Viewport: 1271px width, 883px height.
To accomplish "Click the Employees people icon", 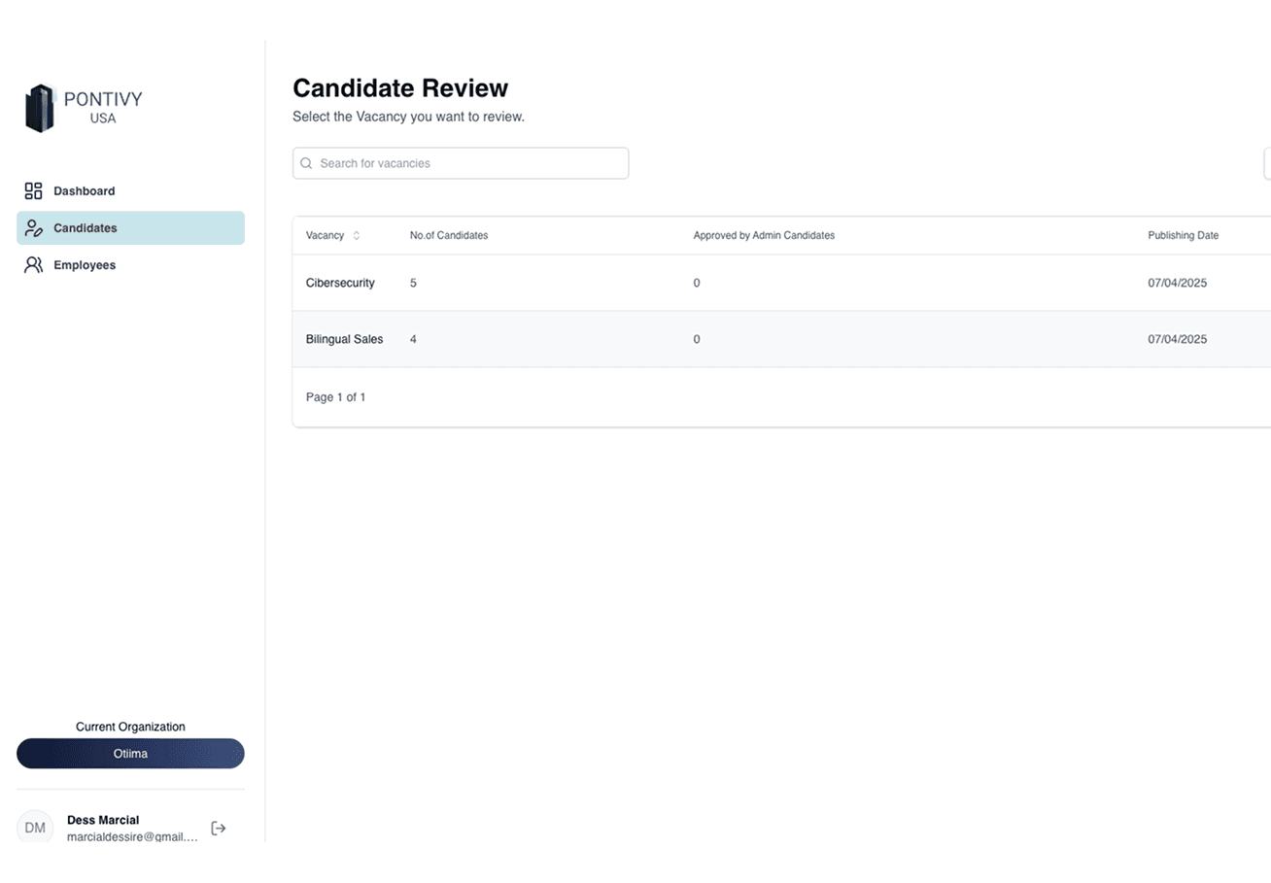I will pyautogui.click(x=33, y=265).
